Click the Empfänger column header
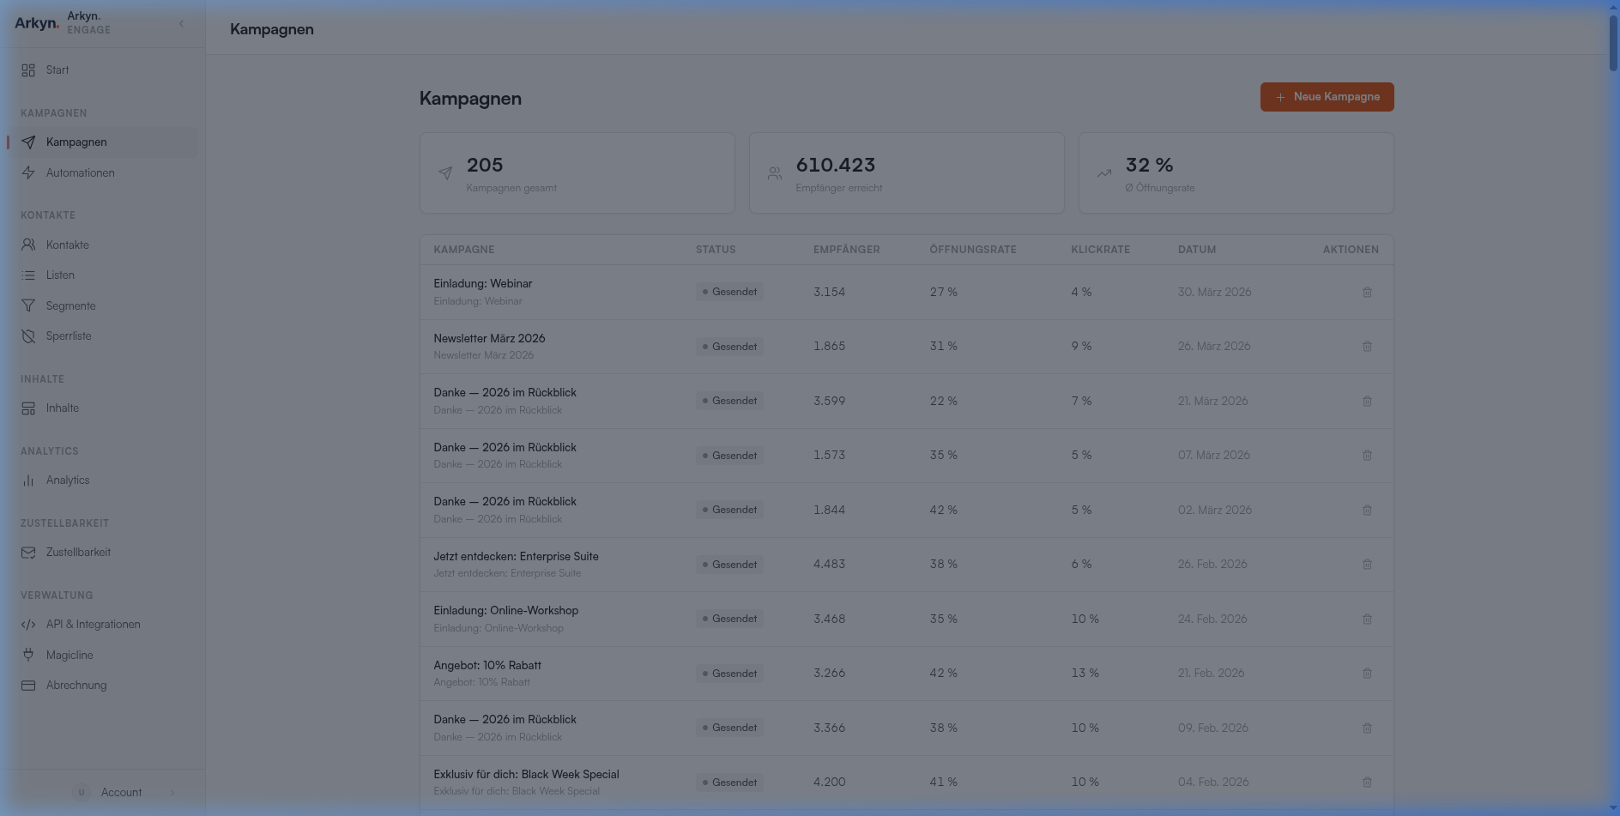This screenshot has width=1620, height=816. click(x=846, y=250)
